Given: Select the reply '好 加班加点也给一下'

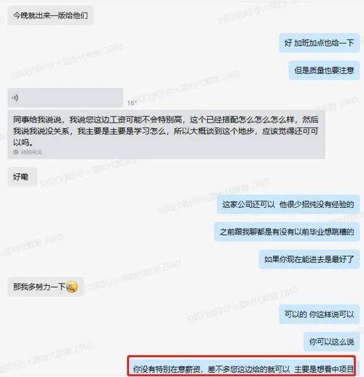Looking at the screenshot, I should 319,43.
